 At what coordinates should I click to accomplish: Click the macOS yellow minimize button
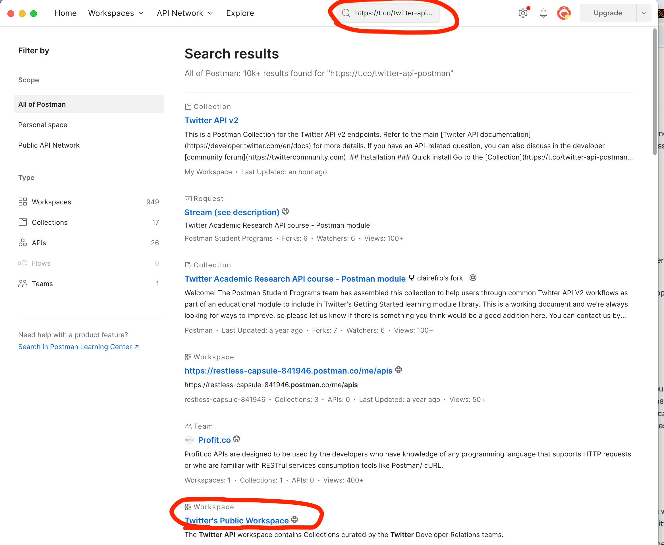click(22, 14)
